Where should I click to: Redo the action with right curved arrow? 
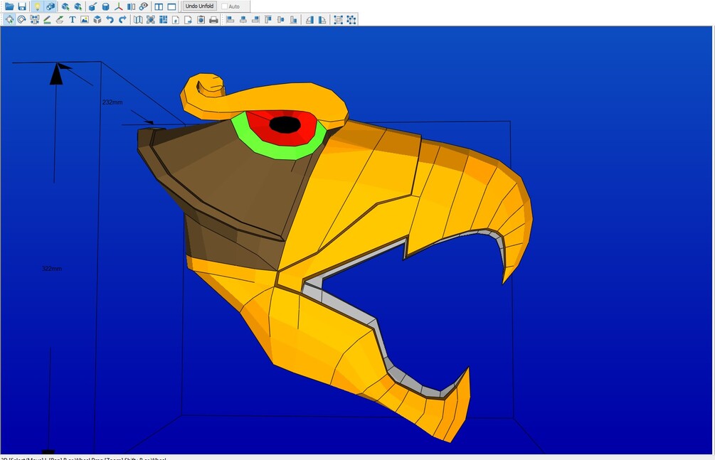(x=122, y=20)
